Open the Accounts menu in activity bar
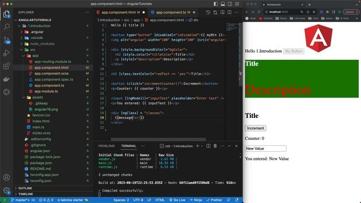 (6, 178)
